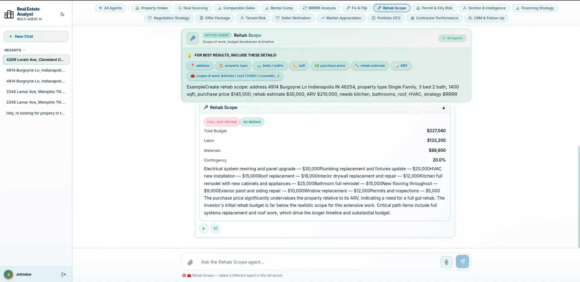The height and width of the screenshot is (282, 580).
Task: Click the paperclip attach file icon
Action: [190, 262]
